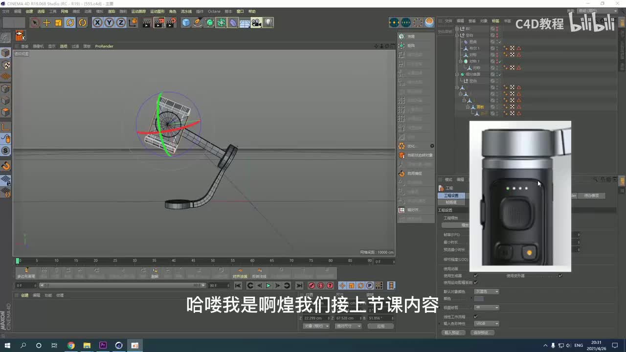The width and height of the screenshot is (626, 352).
Task: Click the make editable icon in left toolbar
Action: (5, 38)
